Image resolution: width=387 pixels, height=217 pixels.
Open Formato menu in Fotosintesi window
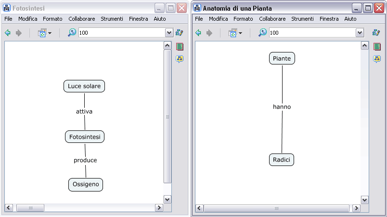[x=52, y=19]
